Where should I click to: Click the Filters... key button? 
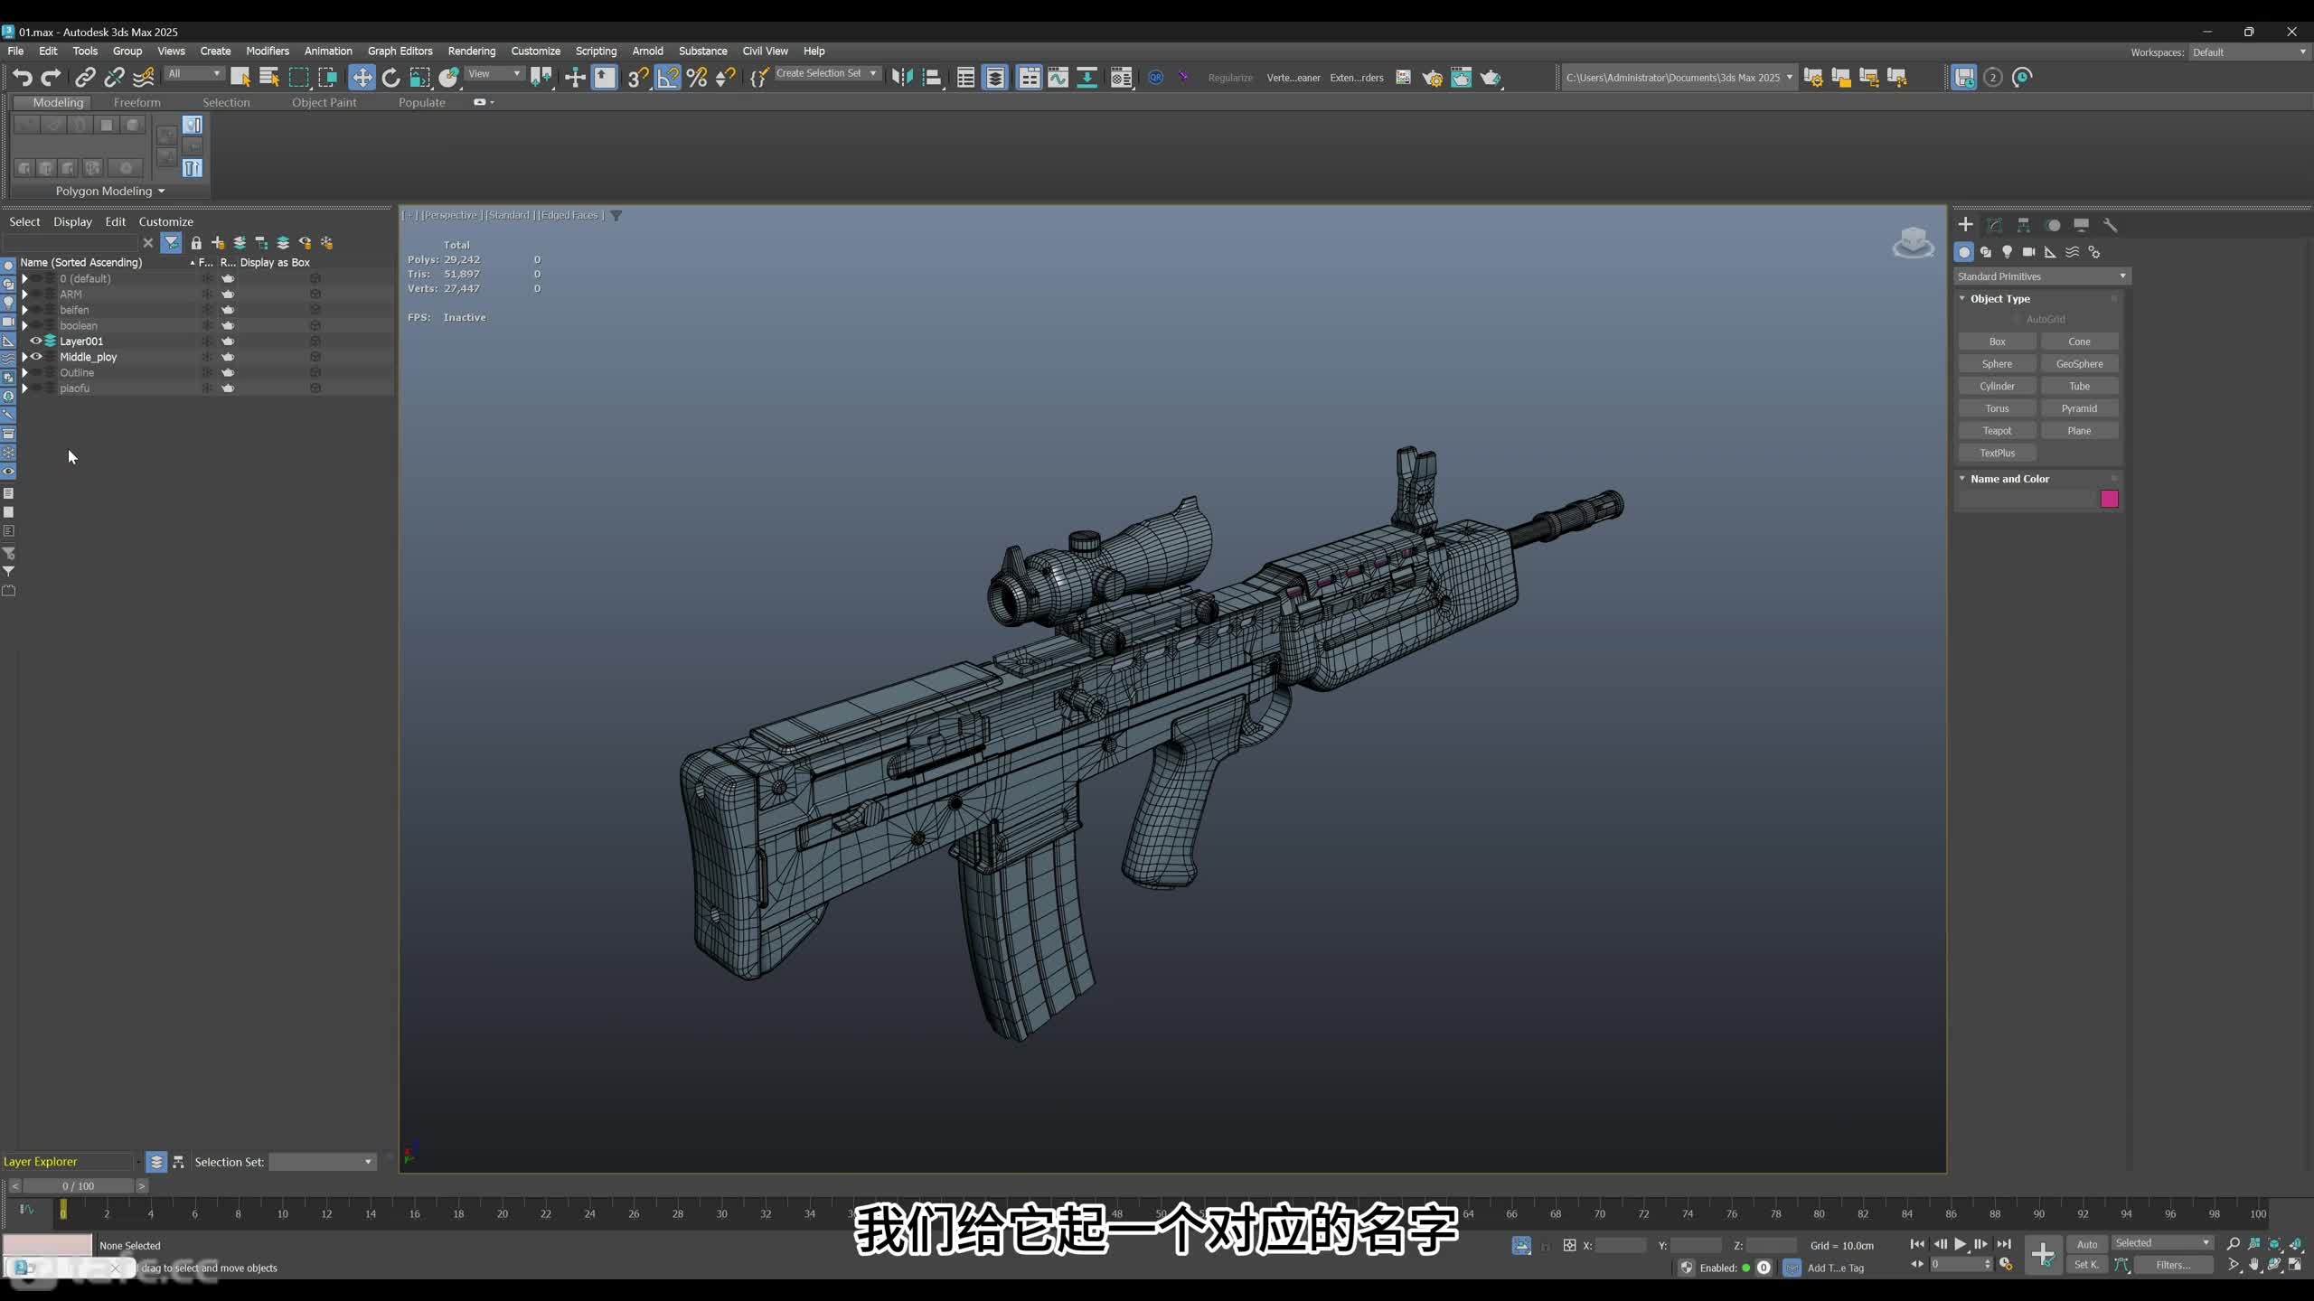click(x=2173, y=1265)
